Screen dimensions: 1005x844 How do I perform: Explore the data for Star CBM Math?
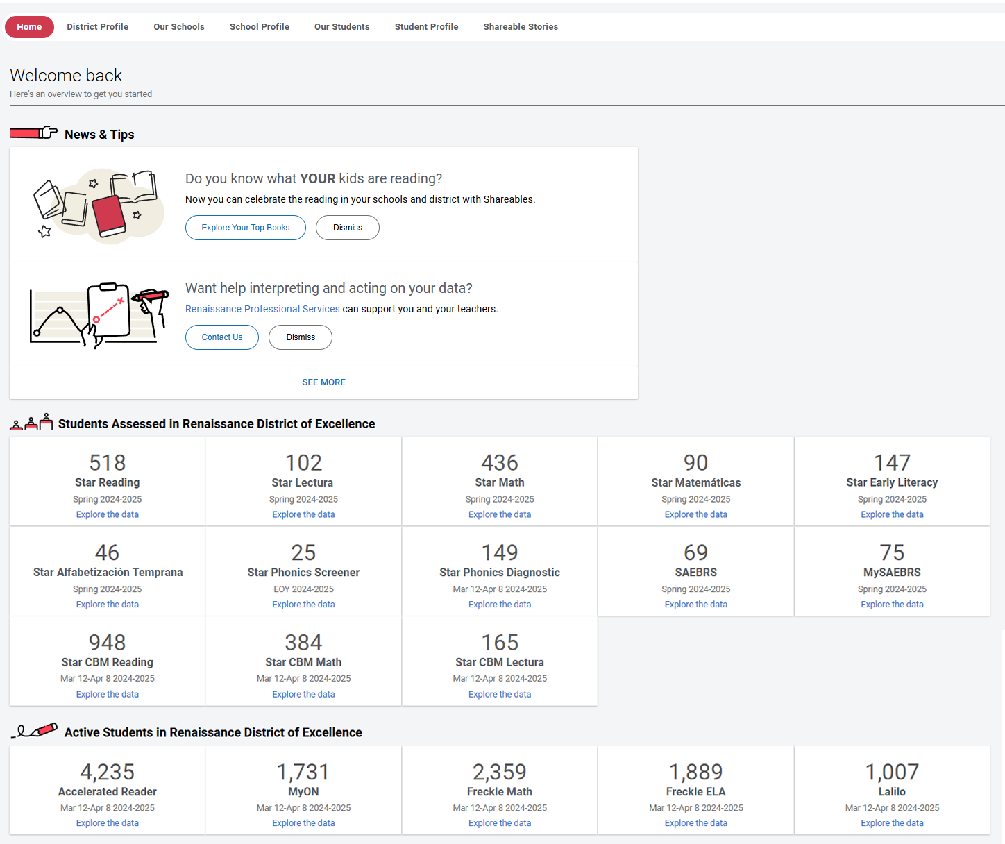[303, 694]
